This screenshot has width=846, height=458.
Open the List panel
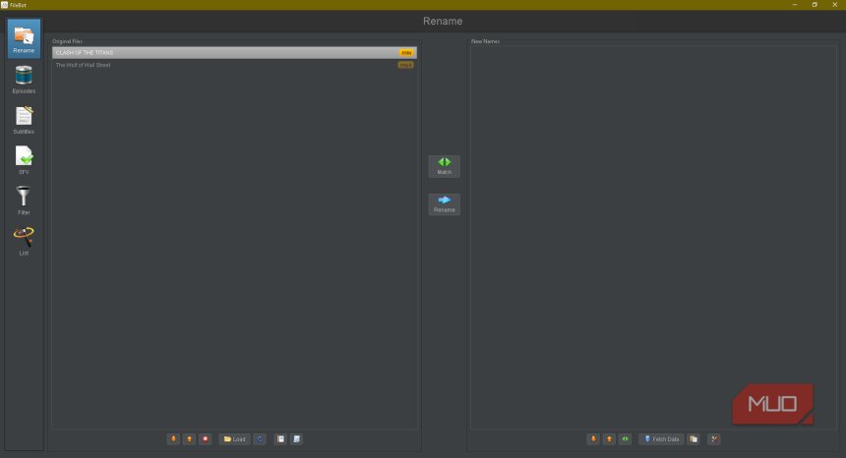coord(24,241)
